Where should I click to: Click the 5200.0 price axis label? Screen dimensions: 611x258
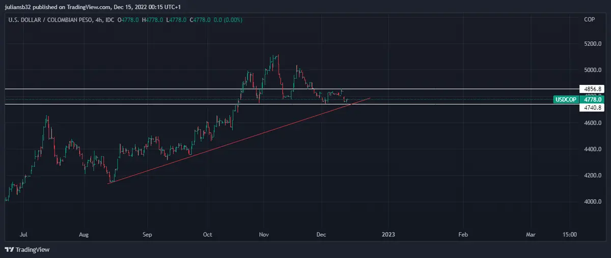[592, 44]
